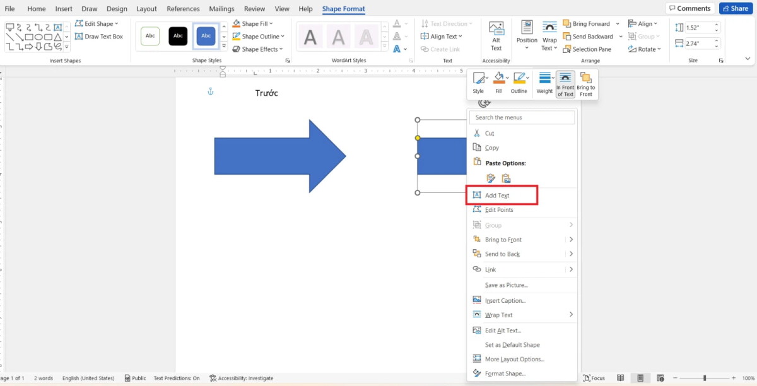The height and width of the screenshot is (386, 757).
Task: Open the References ribbon tab
Action: (183, 9)
